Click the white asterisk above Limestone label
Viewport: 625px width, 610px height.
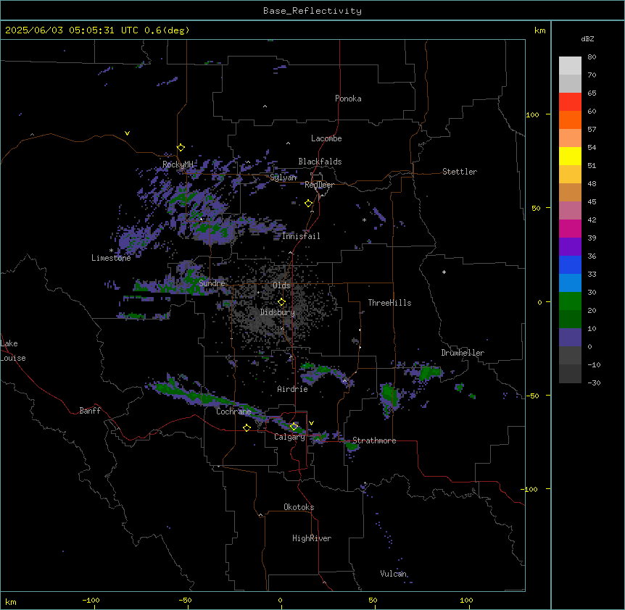[x=111, y=251]
